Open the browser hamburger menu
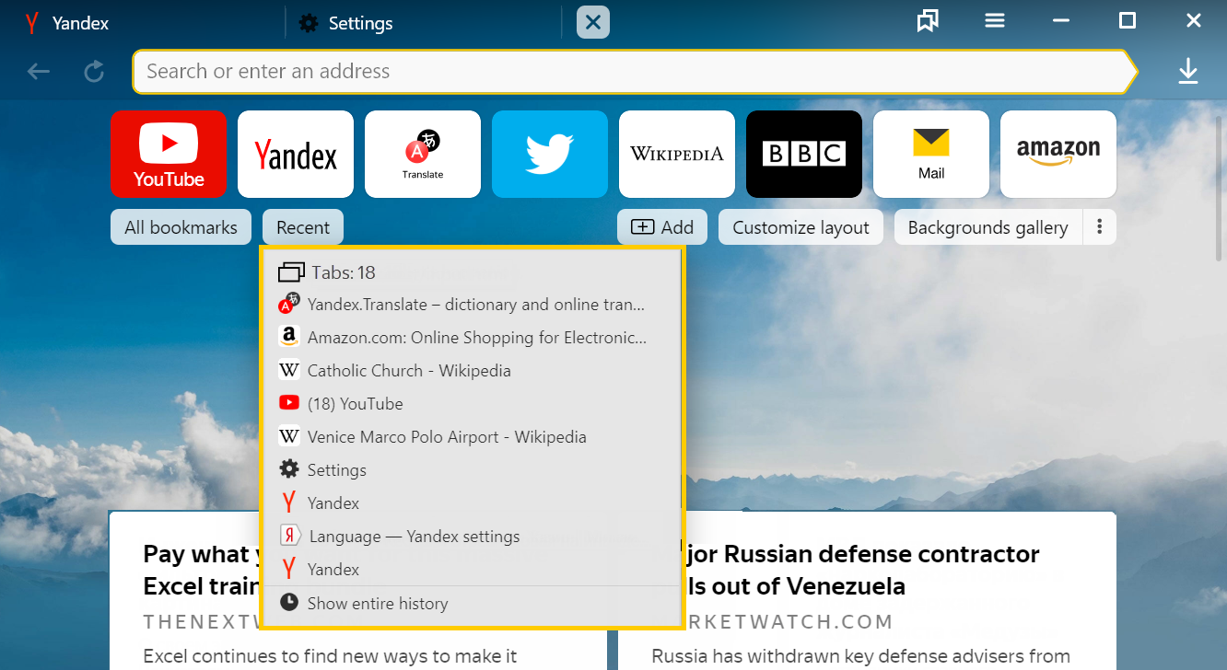This screenshot has width=1227, height=670. [x=995, y=21]
